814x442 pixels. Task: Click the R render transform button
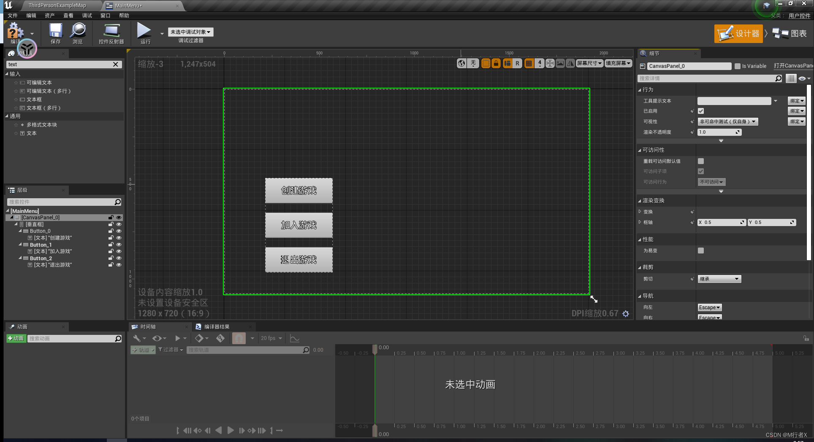click(517, 63)
